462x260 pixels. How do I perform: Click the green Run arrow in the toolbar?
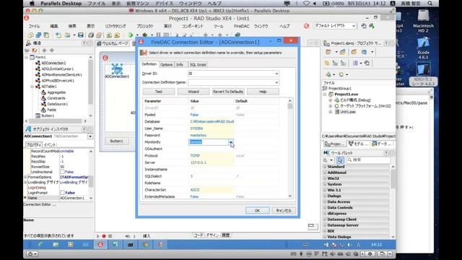click(x=131, y=35)
